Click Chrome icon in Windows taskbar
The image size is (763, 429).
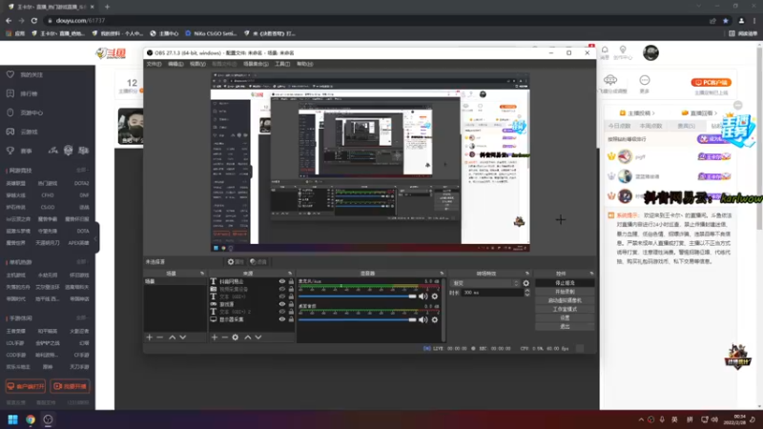pos(31,419)
